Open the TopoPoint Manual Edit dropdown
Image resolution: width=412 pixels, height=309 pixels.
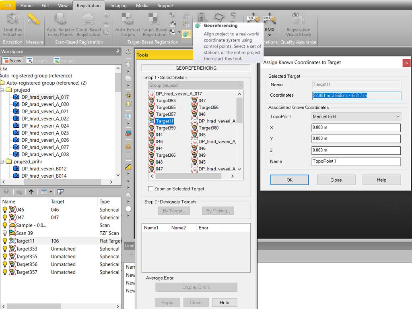[356, 116]
